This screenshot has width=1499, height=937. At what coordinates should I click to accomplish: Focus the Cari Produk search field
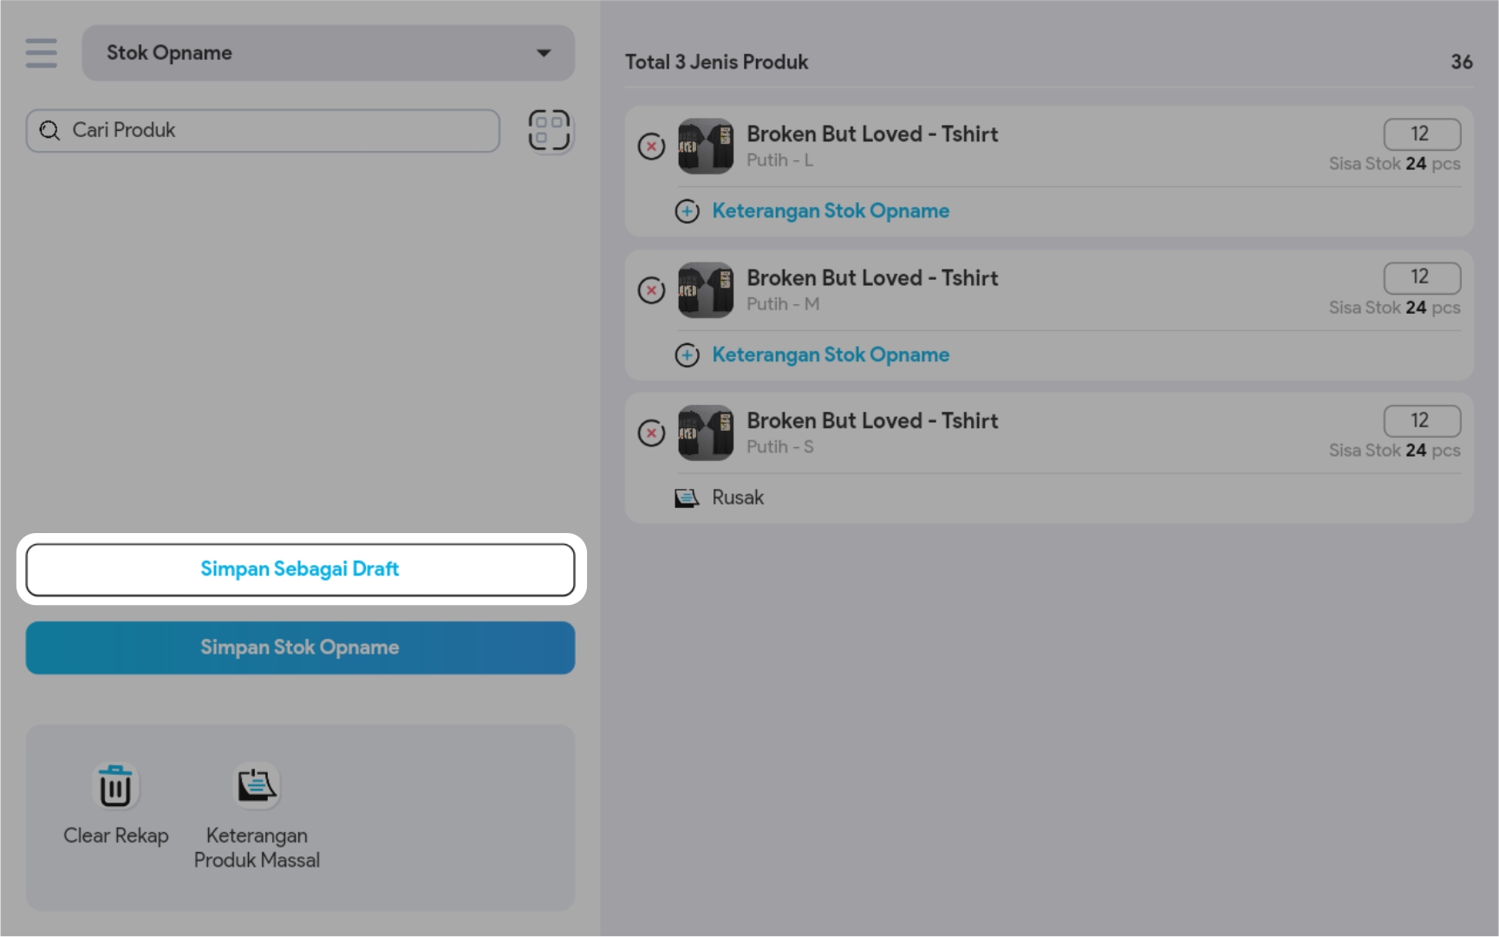[x=277, y=131]
